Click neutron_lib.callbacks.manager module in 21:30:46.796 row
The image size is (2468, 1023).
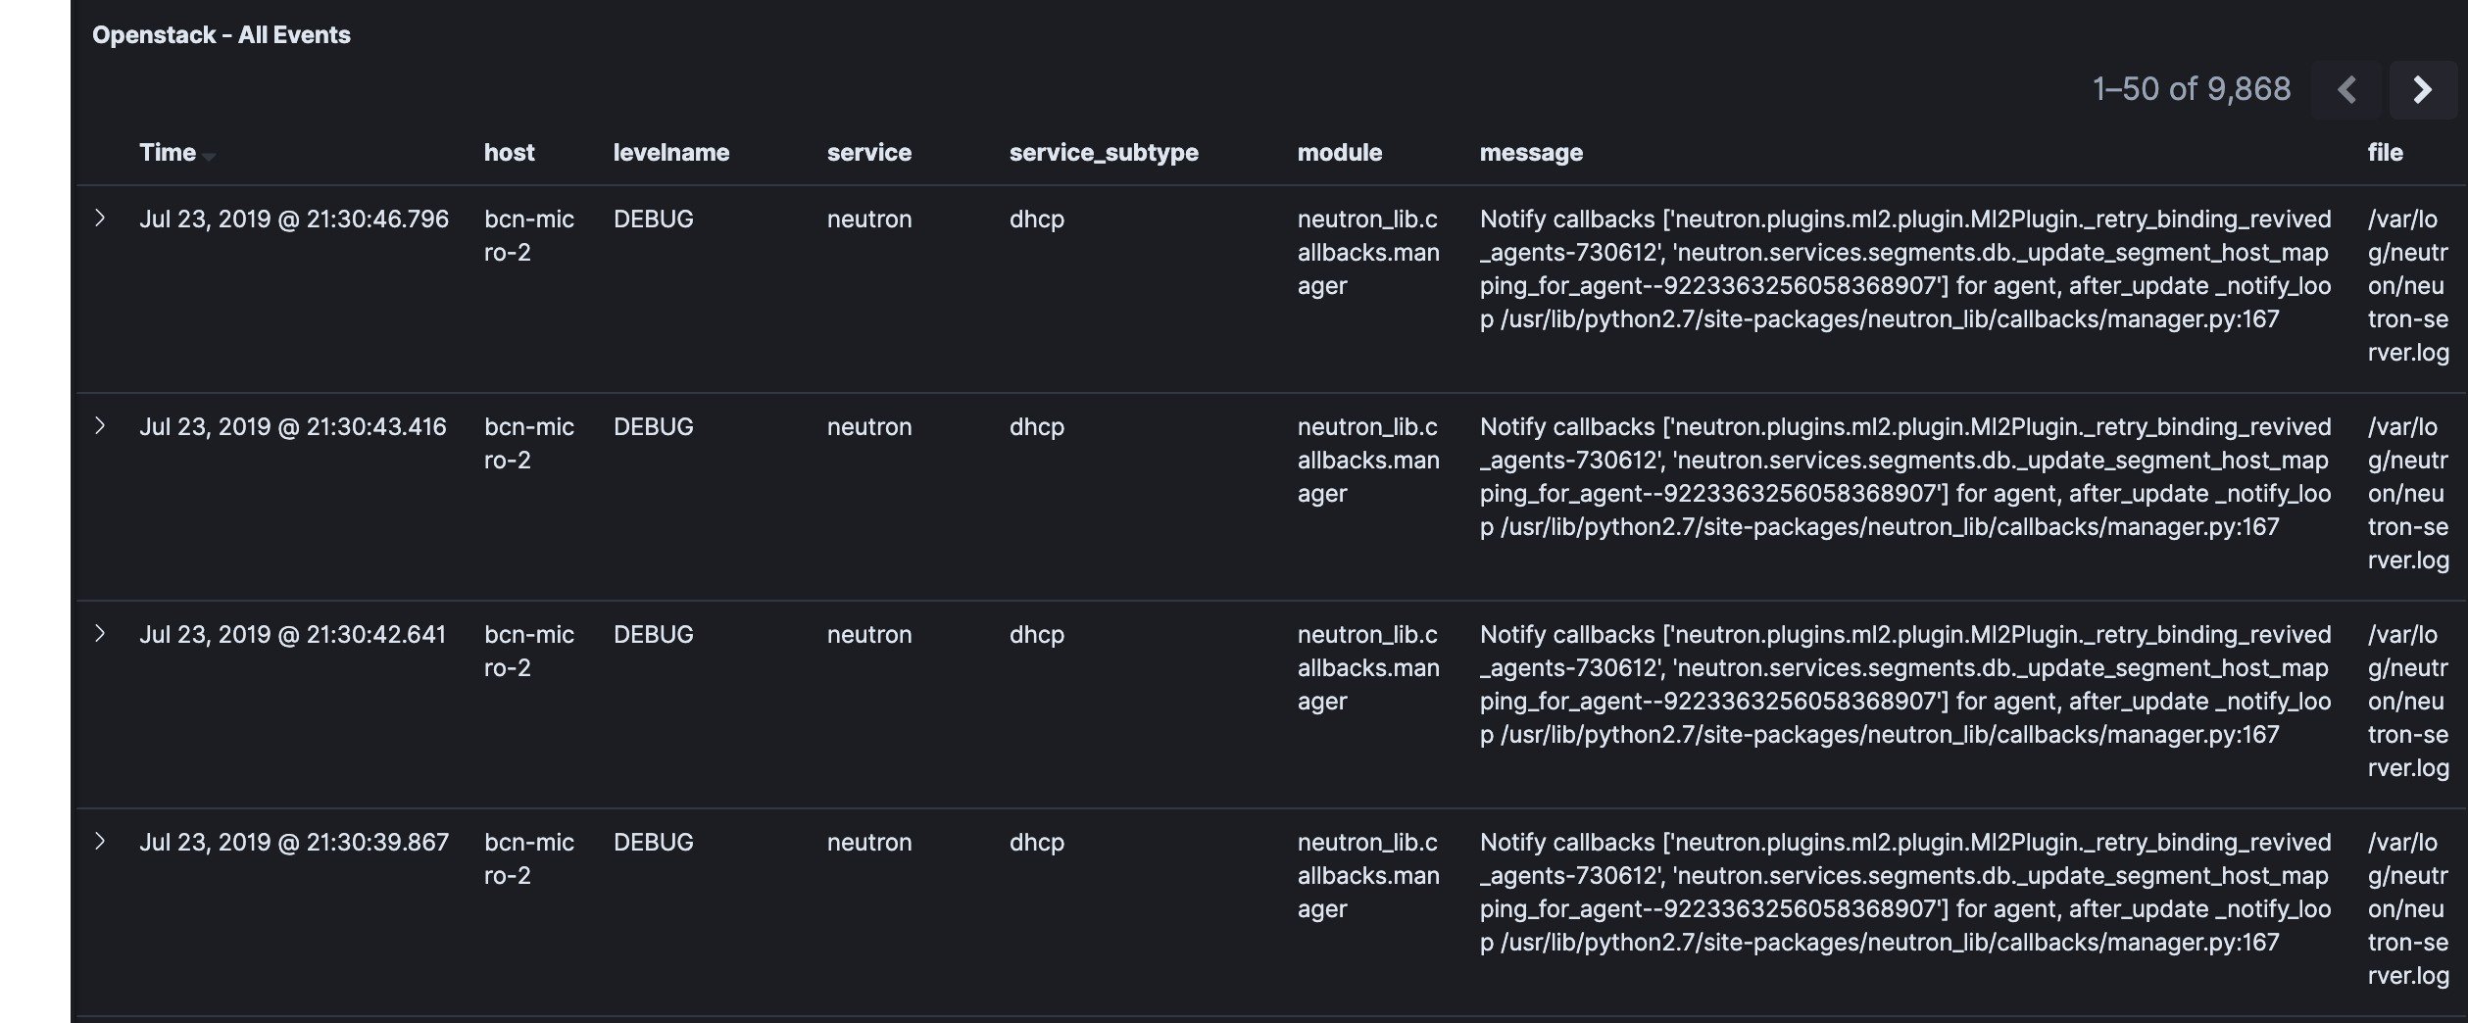[x=1368, y=252]
